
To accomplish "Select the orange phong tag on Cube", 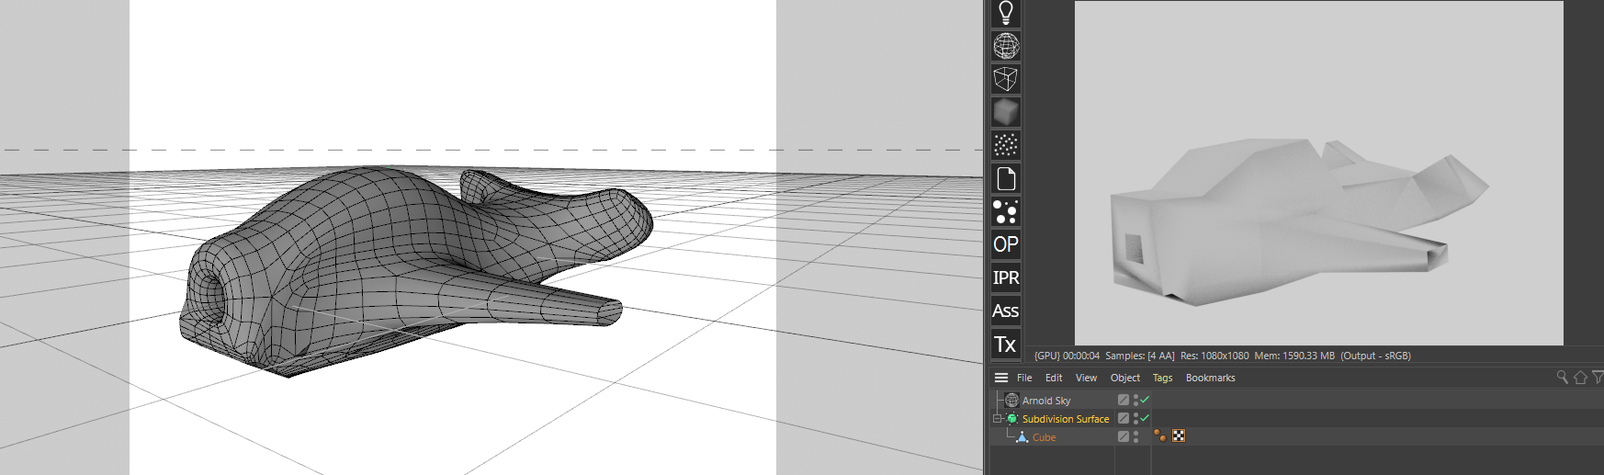I will [1159, 435].
